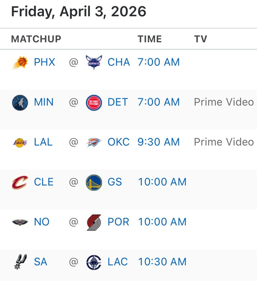Click the POR team link
This screenshot has width=257, height=281.
pyautogui.click(x=118, y=222)
